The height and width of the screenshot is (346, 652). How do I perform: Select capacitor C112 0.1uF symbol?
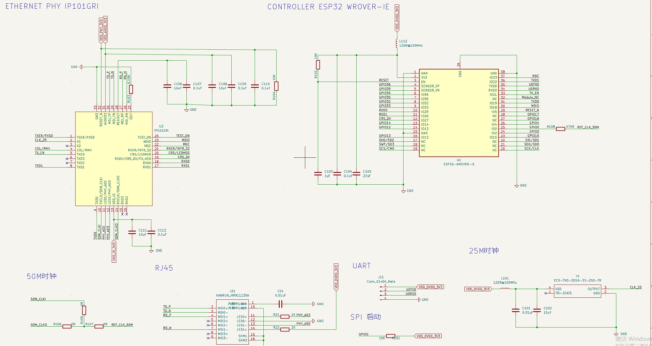151,232
